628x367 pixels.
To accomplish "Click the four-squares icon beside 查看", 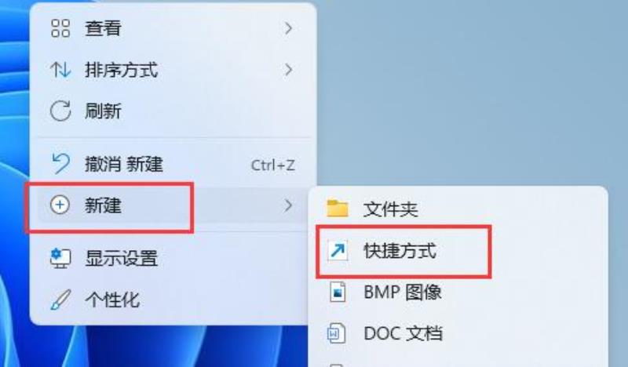I will tap(60, 28).
